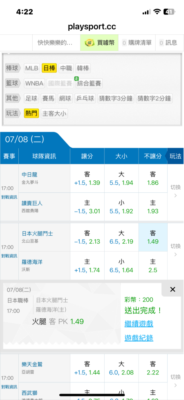
Task: Select the MLB league filter
Action: pos(32,68)
